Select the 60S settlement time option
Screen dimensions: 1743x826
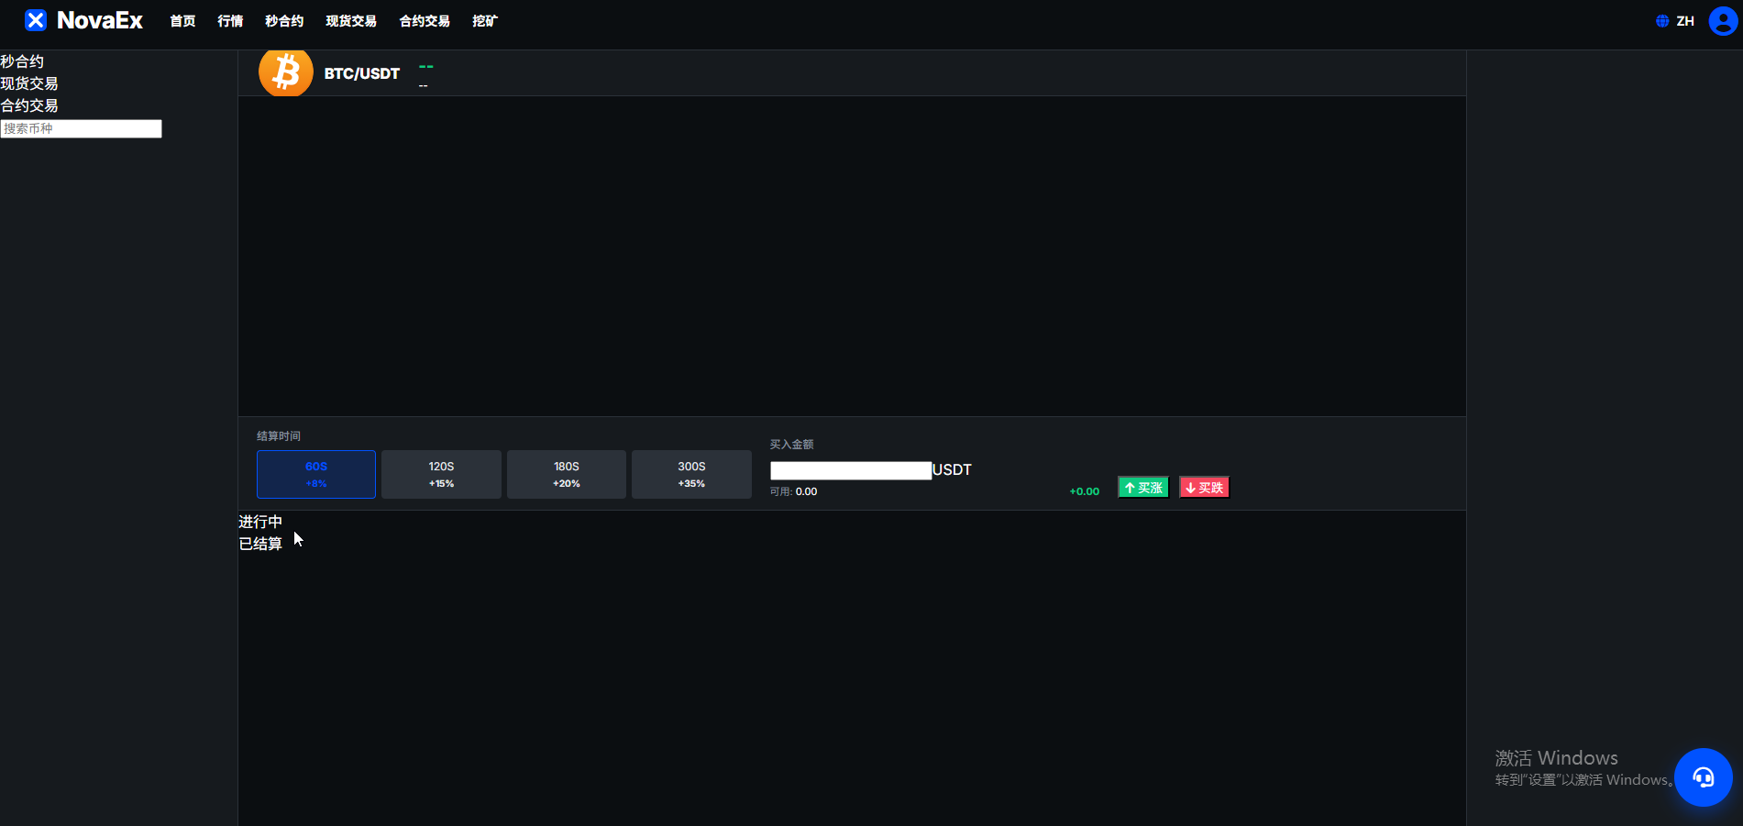(x=316, y=474)
